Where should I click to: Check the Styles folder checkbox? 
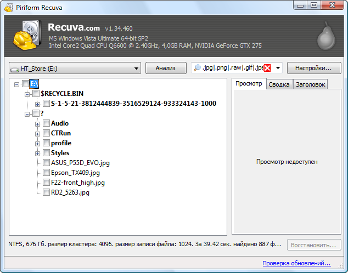coord(46,153)
